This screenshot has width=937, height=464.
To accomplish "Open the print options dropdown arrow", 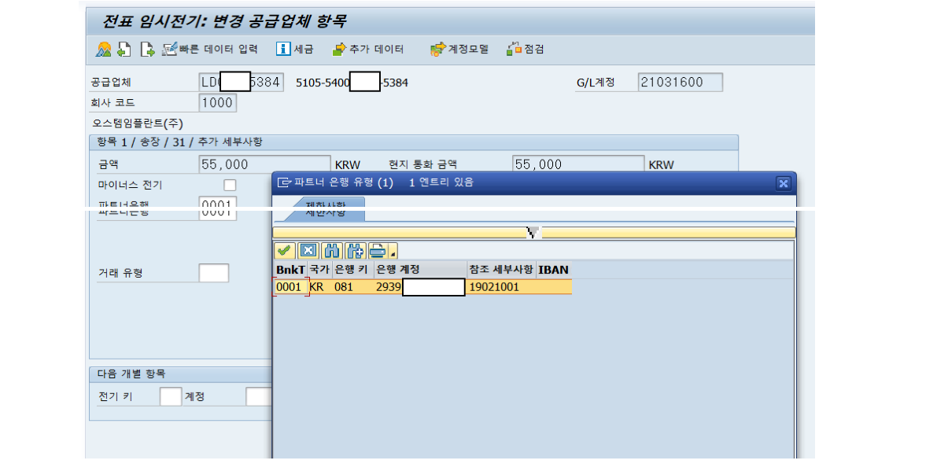I will click(x=393, y=253).
